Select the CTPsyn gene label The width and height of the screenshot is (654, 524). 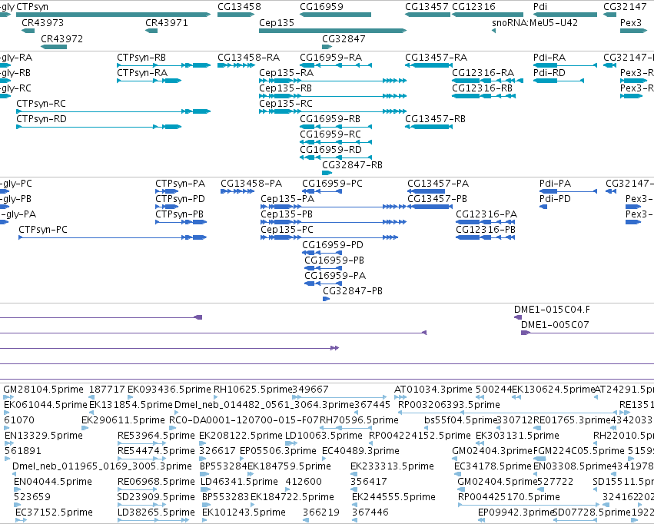[32, 7]
